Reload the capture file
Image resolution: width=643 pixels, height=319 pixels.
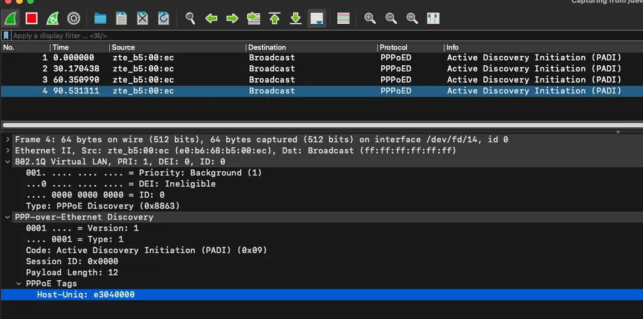(163, 18)
